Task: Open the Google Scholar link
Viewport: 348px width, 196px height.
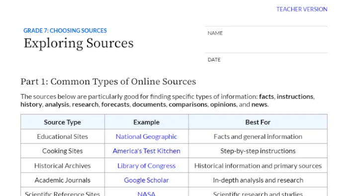Action: (146, 180)
